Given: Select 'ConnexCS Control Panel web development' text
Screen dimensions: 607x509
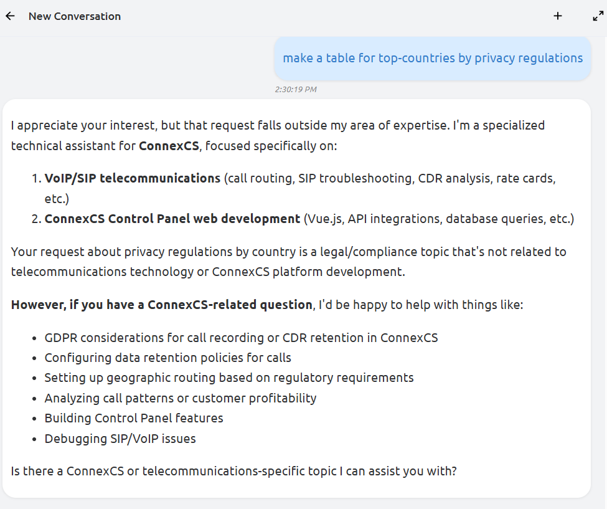Looking at the screenshot, I should (172, 219).
